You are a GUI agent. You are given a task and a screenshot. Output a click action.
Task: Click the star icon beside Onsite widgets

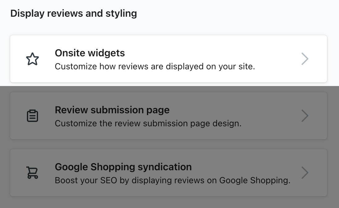[33, 58]
